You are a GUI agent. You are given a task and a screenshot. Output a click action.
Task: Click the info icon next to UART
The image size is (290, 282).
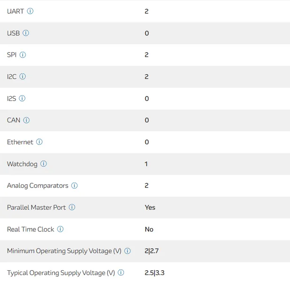30,11
